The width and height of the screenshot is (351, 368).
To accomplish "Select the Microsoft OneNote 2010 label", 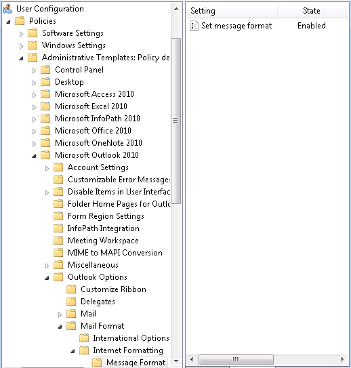I will click(x=98, y=143).
